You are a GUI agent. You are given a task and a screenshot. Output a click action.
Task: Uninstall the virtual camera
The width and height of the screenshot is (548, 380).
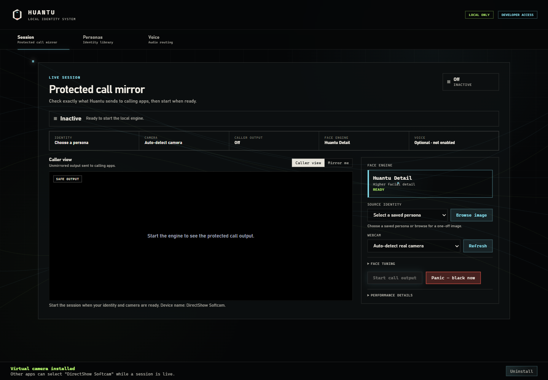[521, 371]
